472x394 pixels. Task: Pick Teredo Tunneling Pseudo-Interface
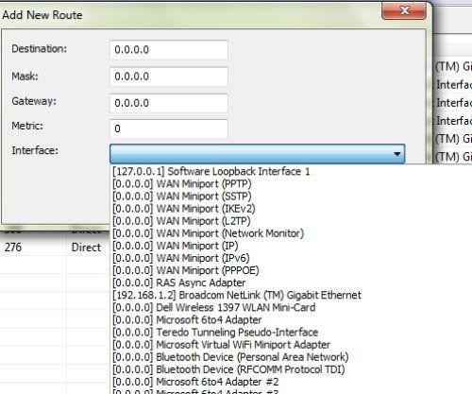[215, 333]
